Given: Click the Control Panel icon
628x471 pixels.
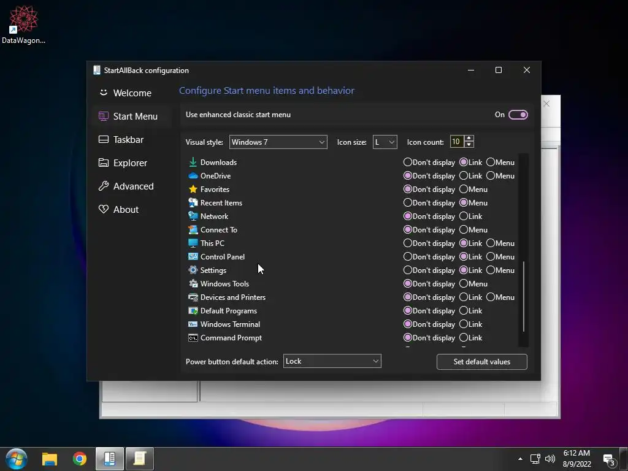Looking at the screenshot, I should tap(193, 257).
